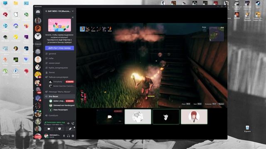Open the yellow emoji face server icon

[38, 74]
